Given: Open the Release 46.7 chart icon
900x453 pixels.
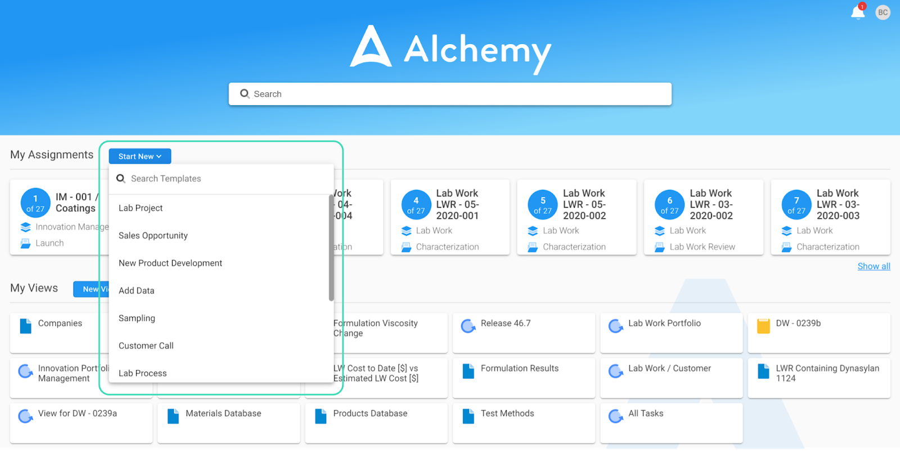Looking at the screenshot, I should [468, 326].
